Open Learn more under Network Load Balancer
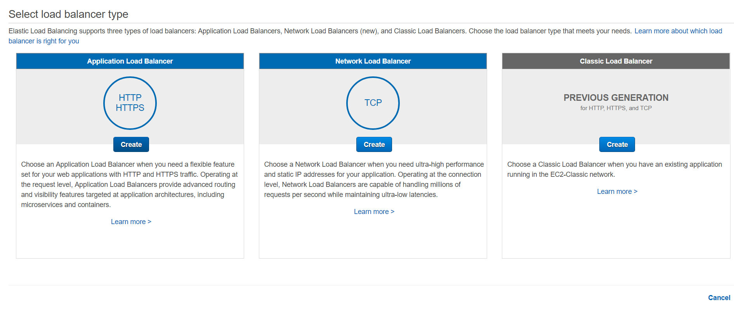 point(374,212)
